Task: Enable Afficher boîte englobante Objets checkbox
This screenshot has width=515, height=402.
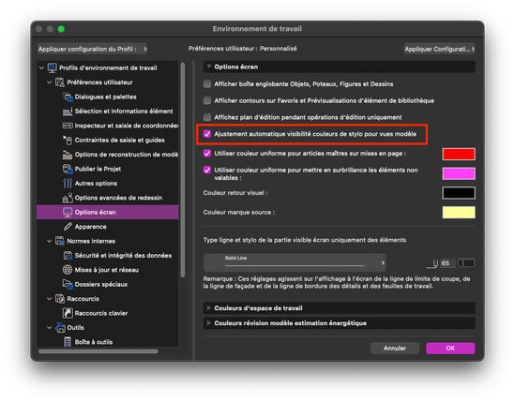Action: tap(207, 84)
